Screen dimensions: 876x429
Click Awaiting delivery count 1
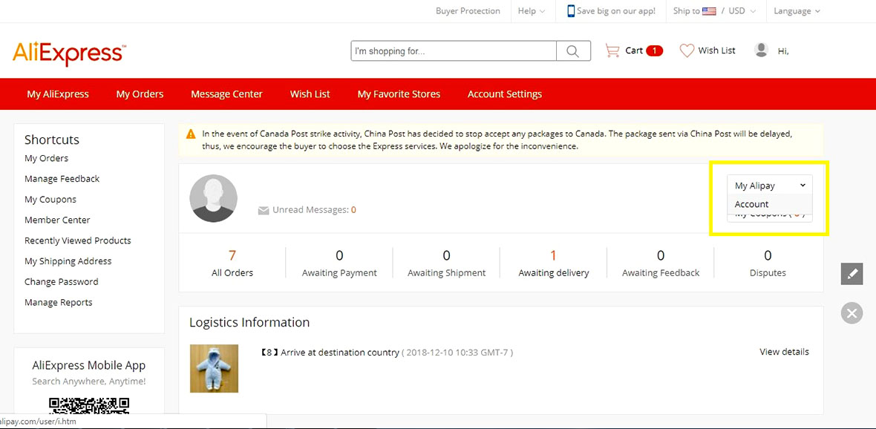(x=554, y=256)
